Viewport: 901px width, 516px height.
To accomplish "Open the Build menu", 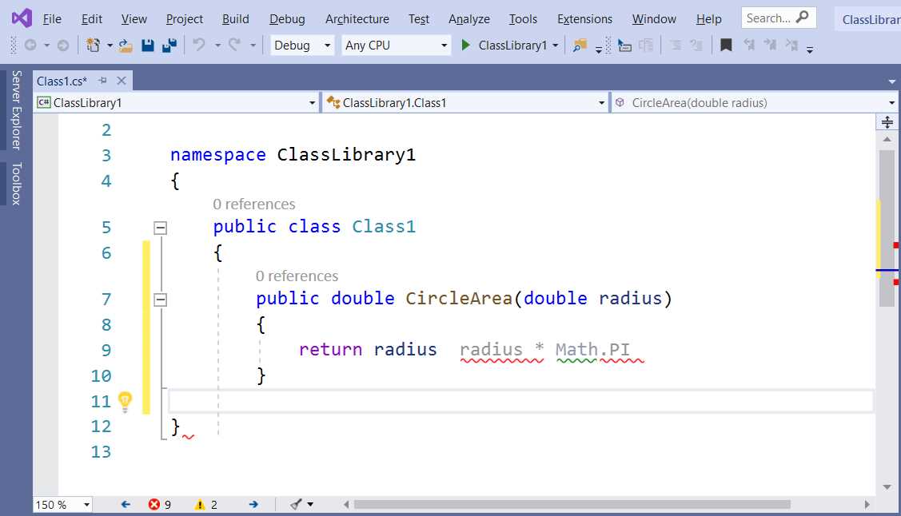I will [236, 19].
